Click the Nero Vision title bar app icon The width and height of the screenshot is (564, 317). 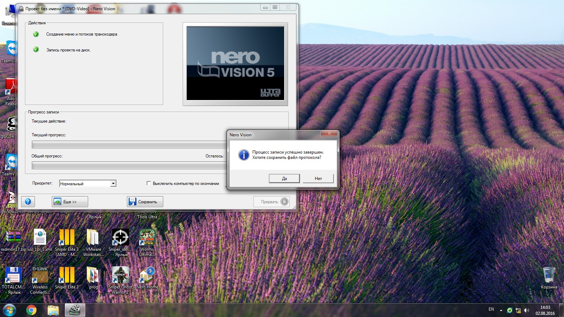21,9
